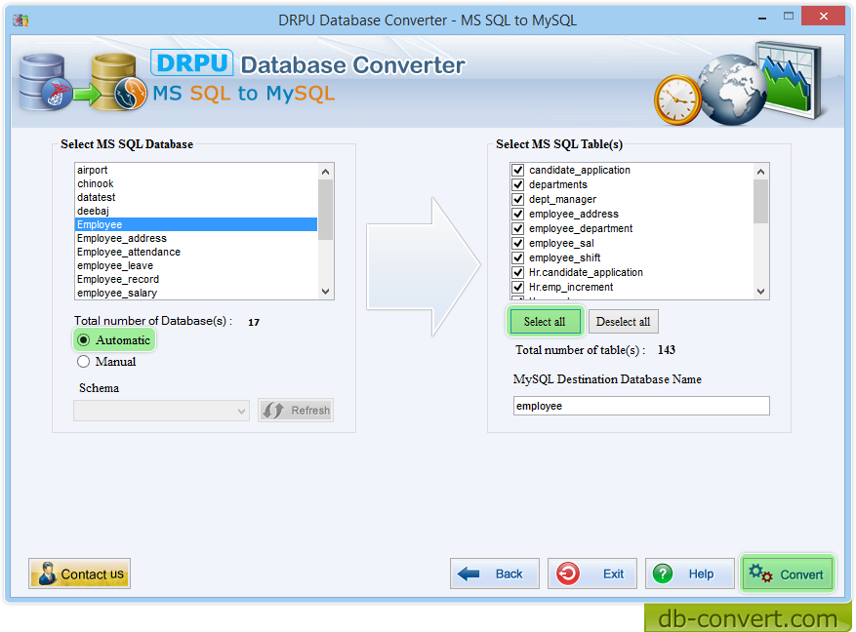Select the highlighted Employee database
The height and width of the screenshot is (632, 856).
(x=195, y=224)
